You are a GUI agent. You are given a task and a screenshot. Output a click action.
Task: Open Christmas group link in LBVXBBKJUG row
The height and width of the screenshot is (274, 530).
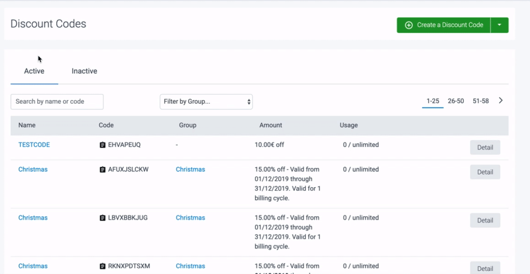(x=190, y=218)
